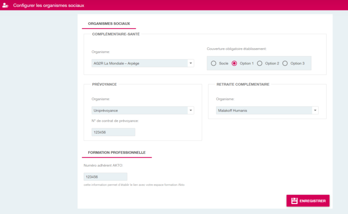Click the user settings icon in header

(5, 5)
